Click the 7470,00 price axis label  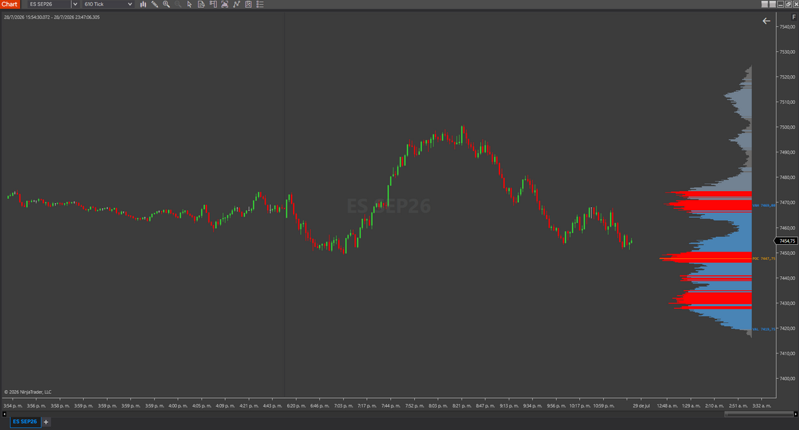click(787, 202)
